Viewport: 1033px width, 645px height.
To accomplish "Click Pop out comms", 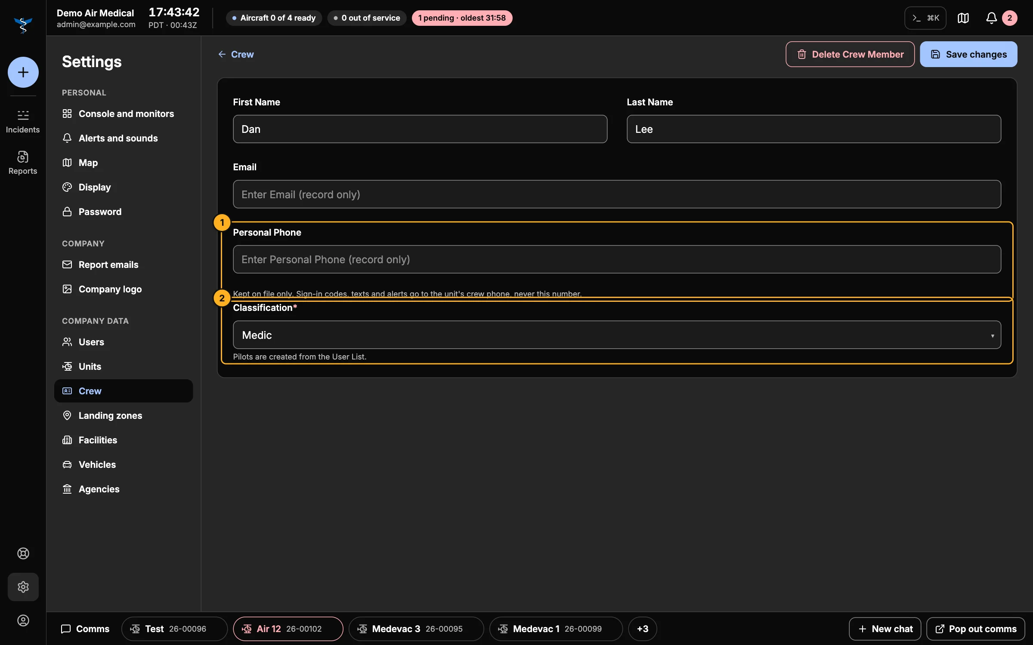I will pos(976,629).
